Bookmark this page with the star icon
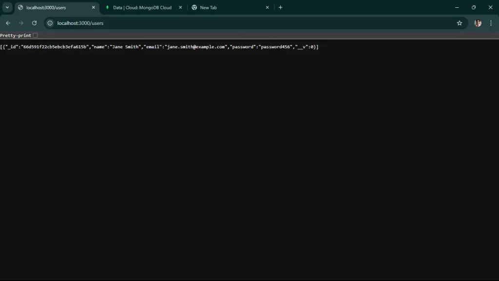 pos(460,23)
